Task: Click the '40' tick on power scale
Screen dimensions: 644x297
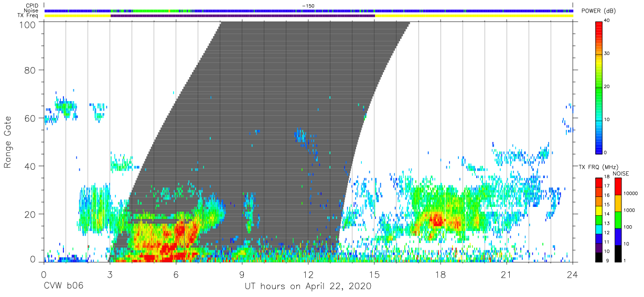Action: click(607, 21)
